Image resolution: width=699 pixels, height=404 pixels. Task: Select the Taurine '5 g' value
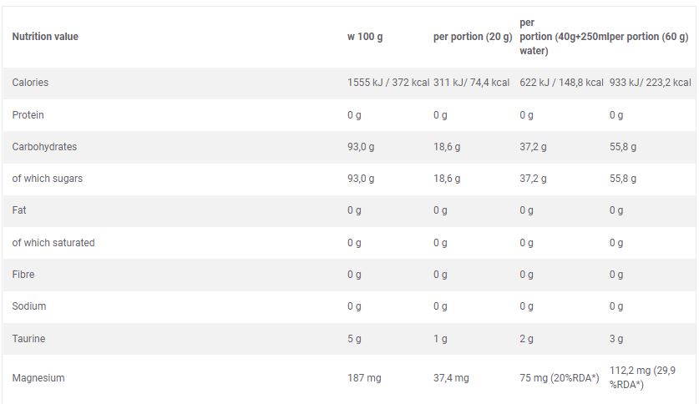pos(355,339)
